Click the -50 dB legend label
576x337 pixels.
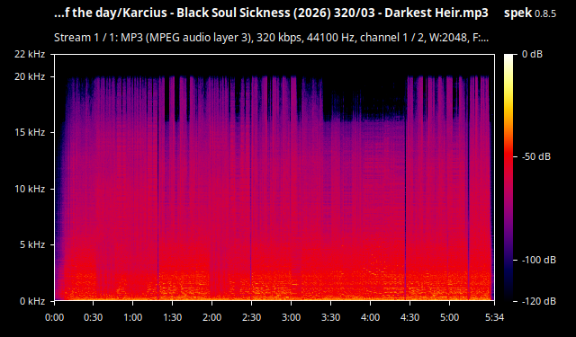pos(536,156)
